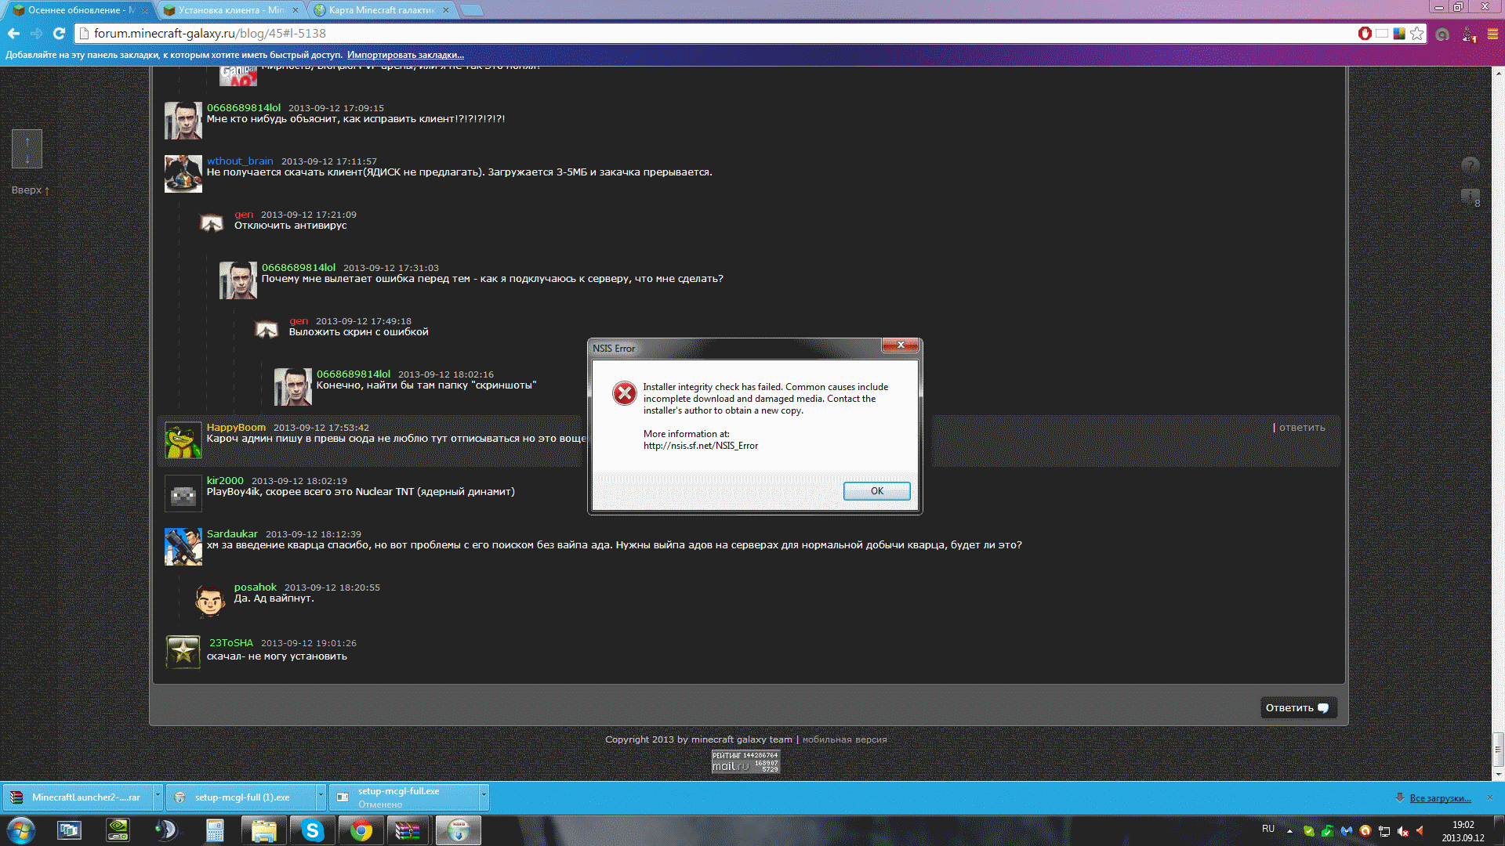Click the HappyBoom username
The height and width of the screenshot is (846, 1505).
[236, 427]
